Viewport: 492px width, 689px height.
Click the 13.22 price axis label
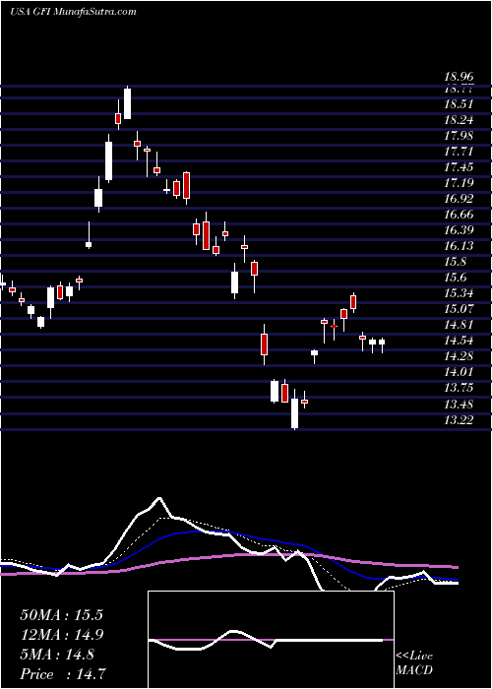point(459,419)
